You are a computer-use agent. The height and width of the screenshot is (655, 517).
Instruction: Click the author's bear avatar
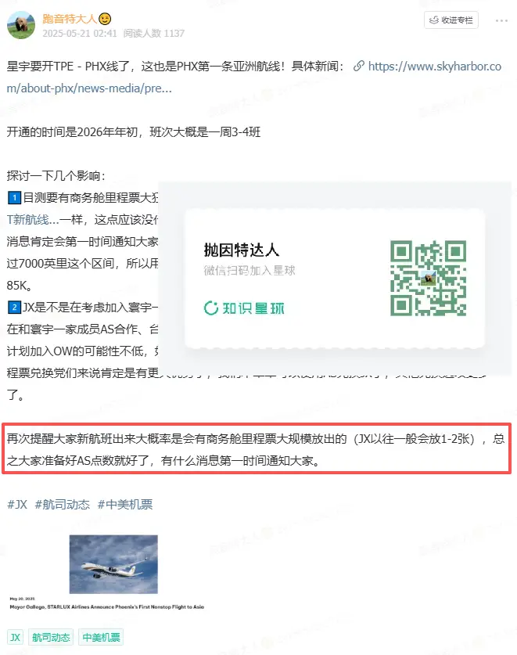click(21, 25)
